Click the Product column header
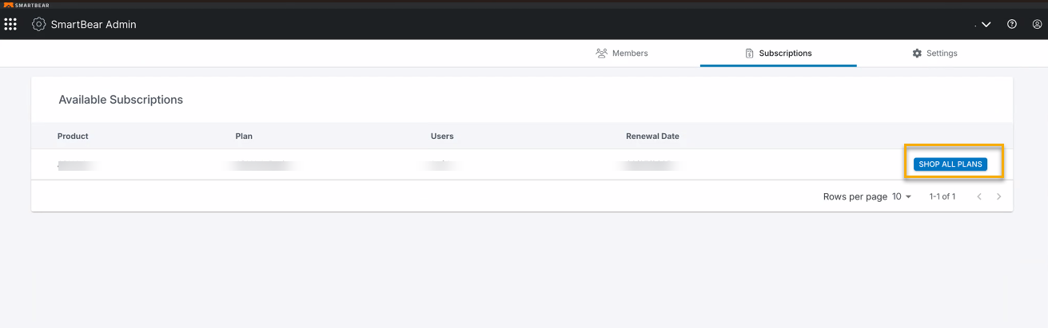This screenshot has height=328, width=1048. click(73, 136)
